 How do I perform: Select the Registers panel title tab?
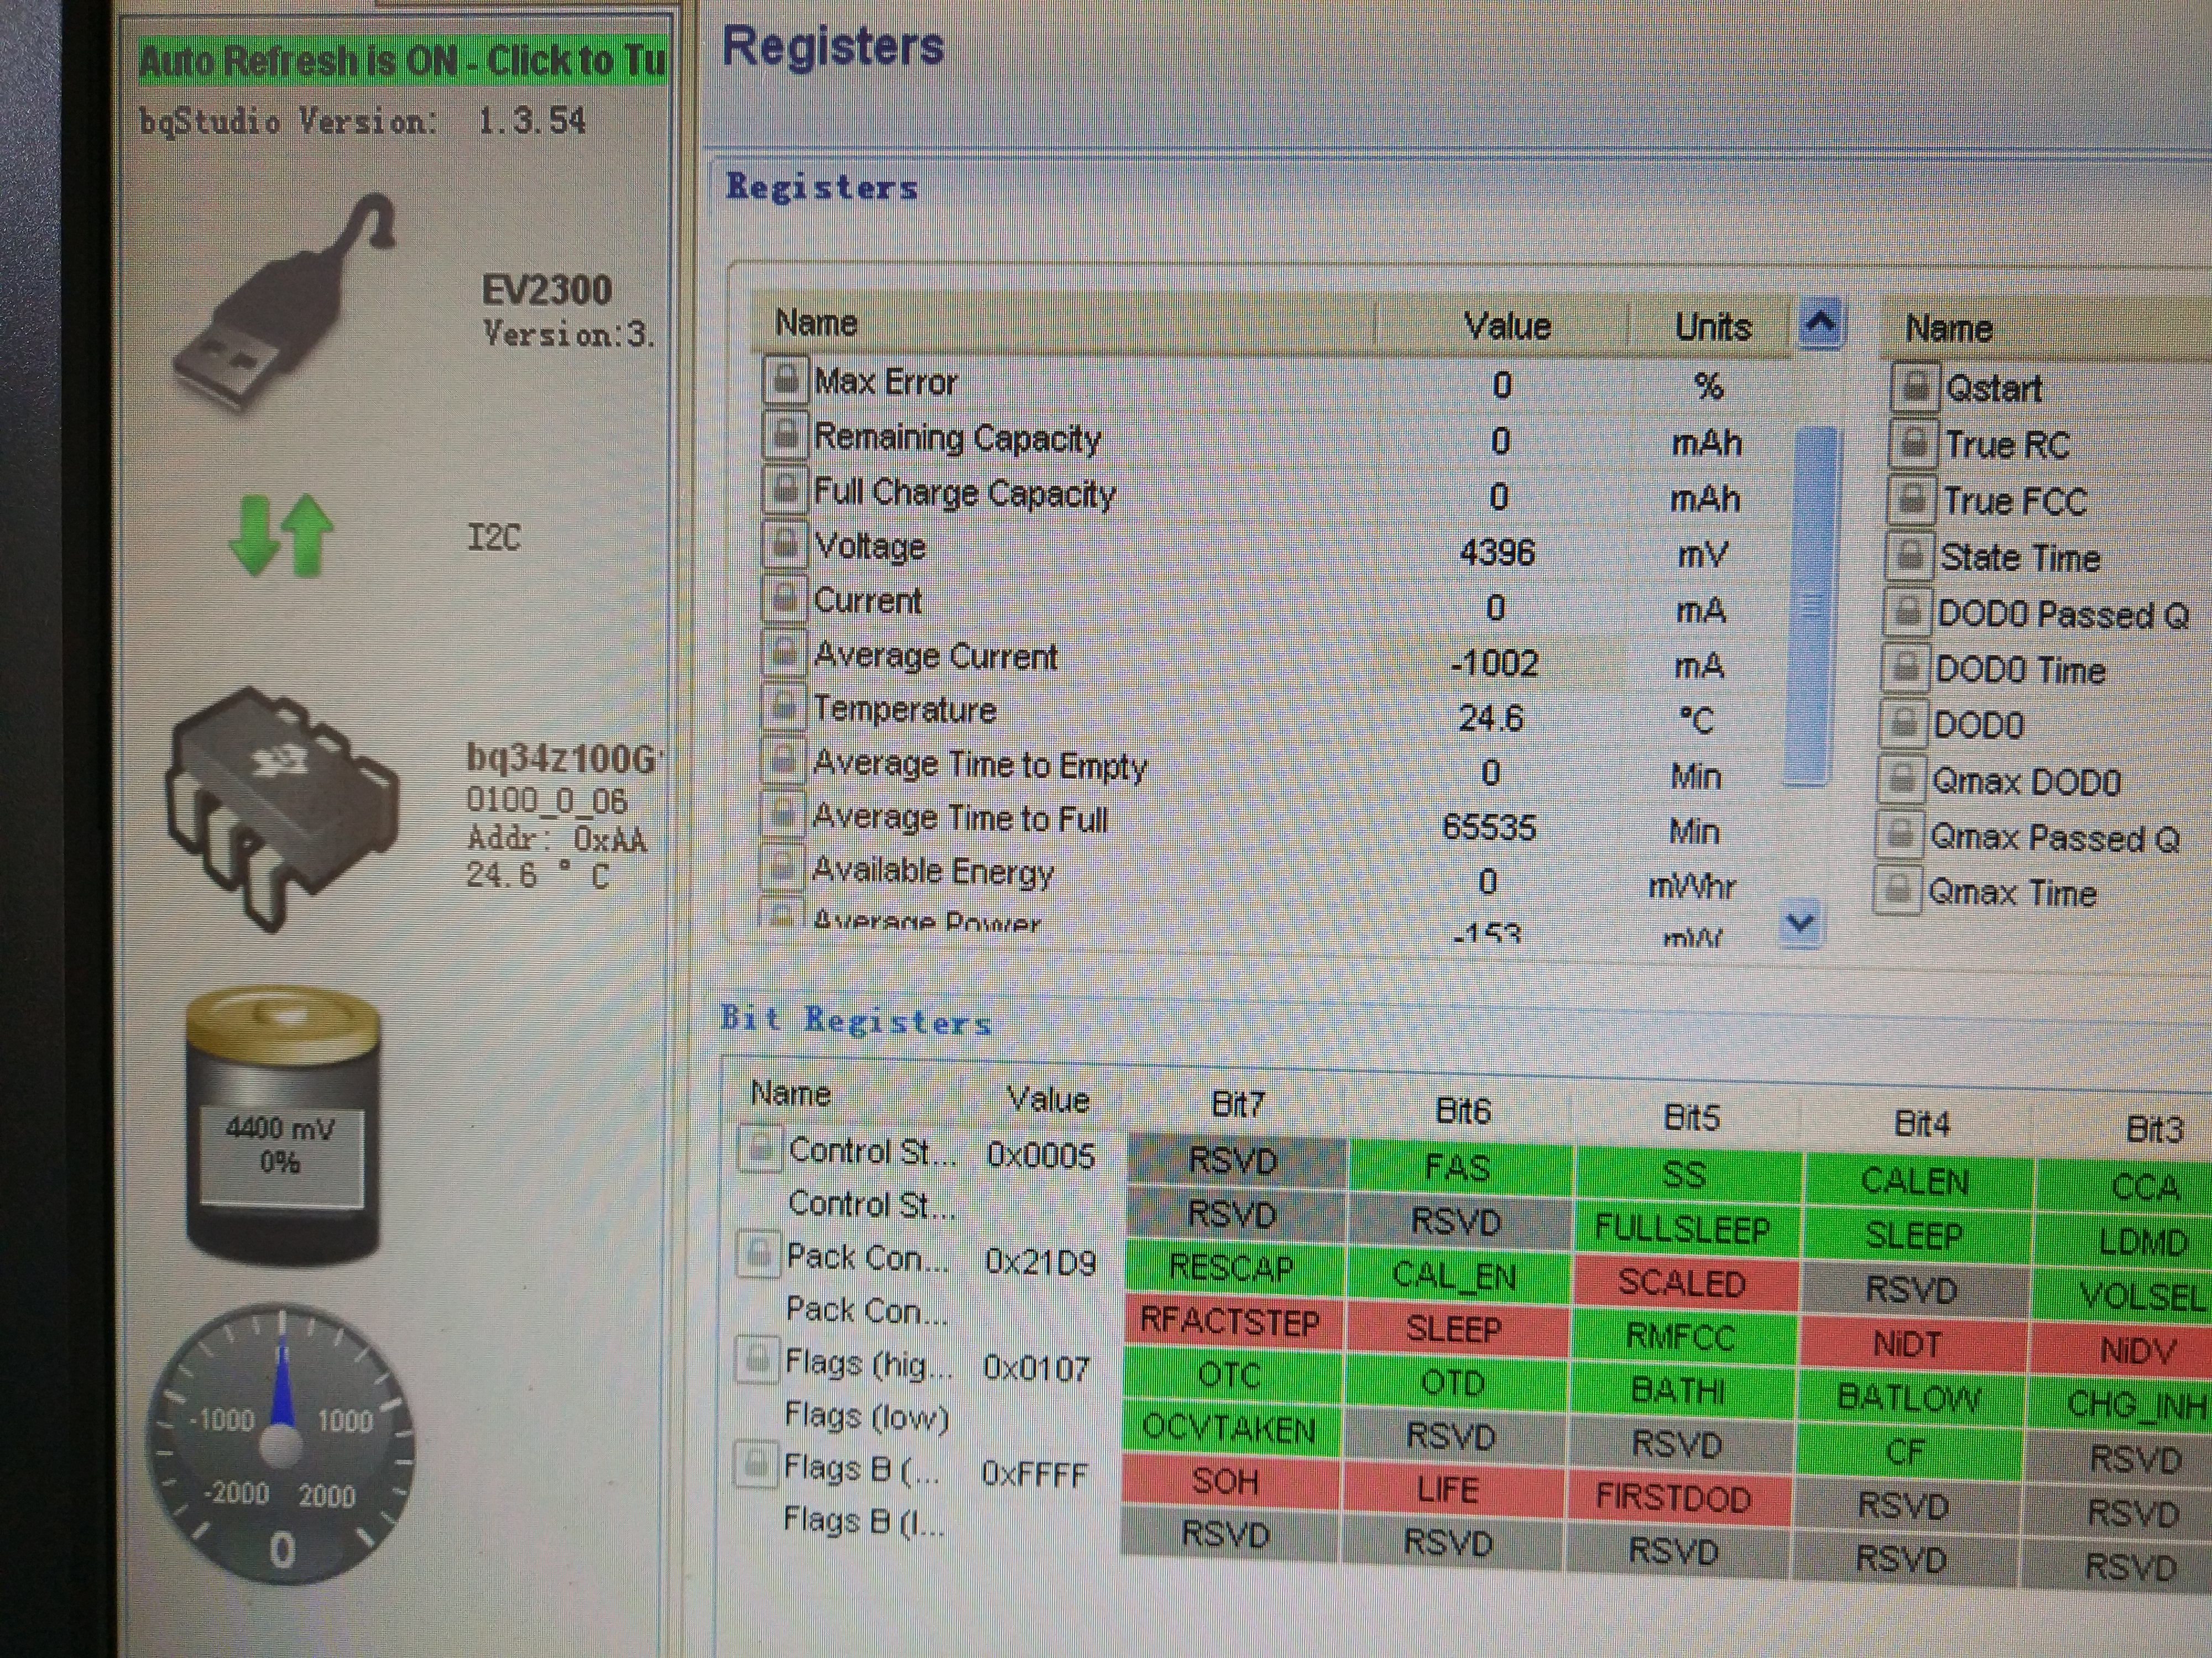[x=821, y=187]
